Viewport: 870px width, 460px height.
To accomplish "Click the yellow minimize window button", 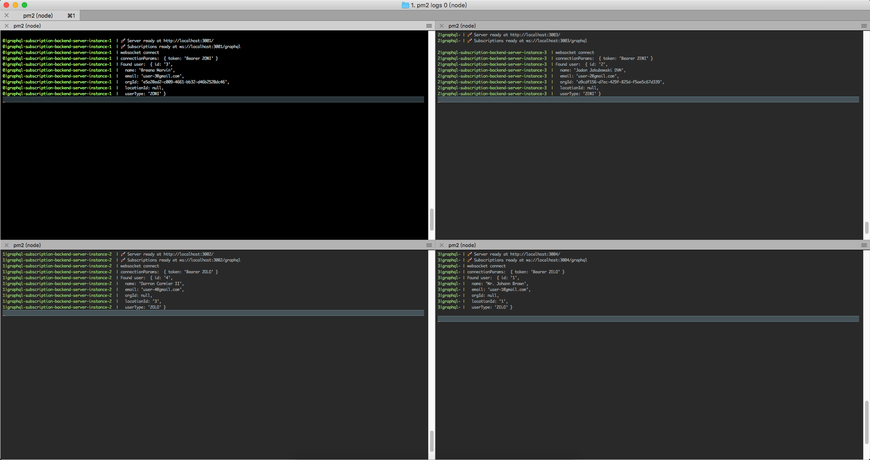I will [x=15, y=5].
